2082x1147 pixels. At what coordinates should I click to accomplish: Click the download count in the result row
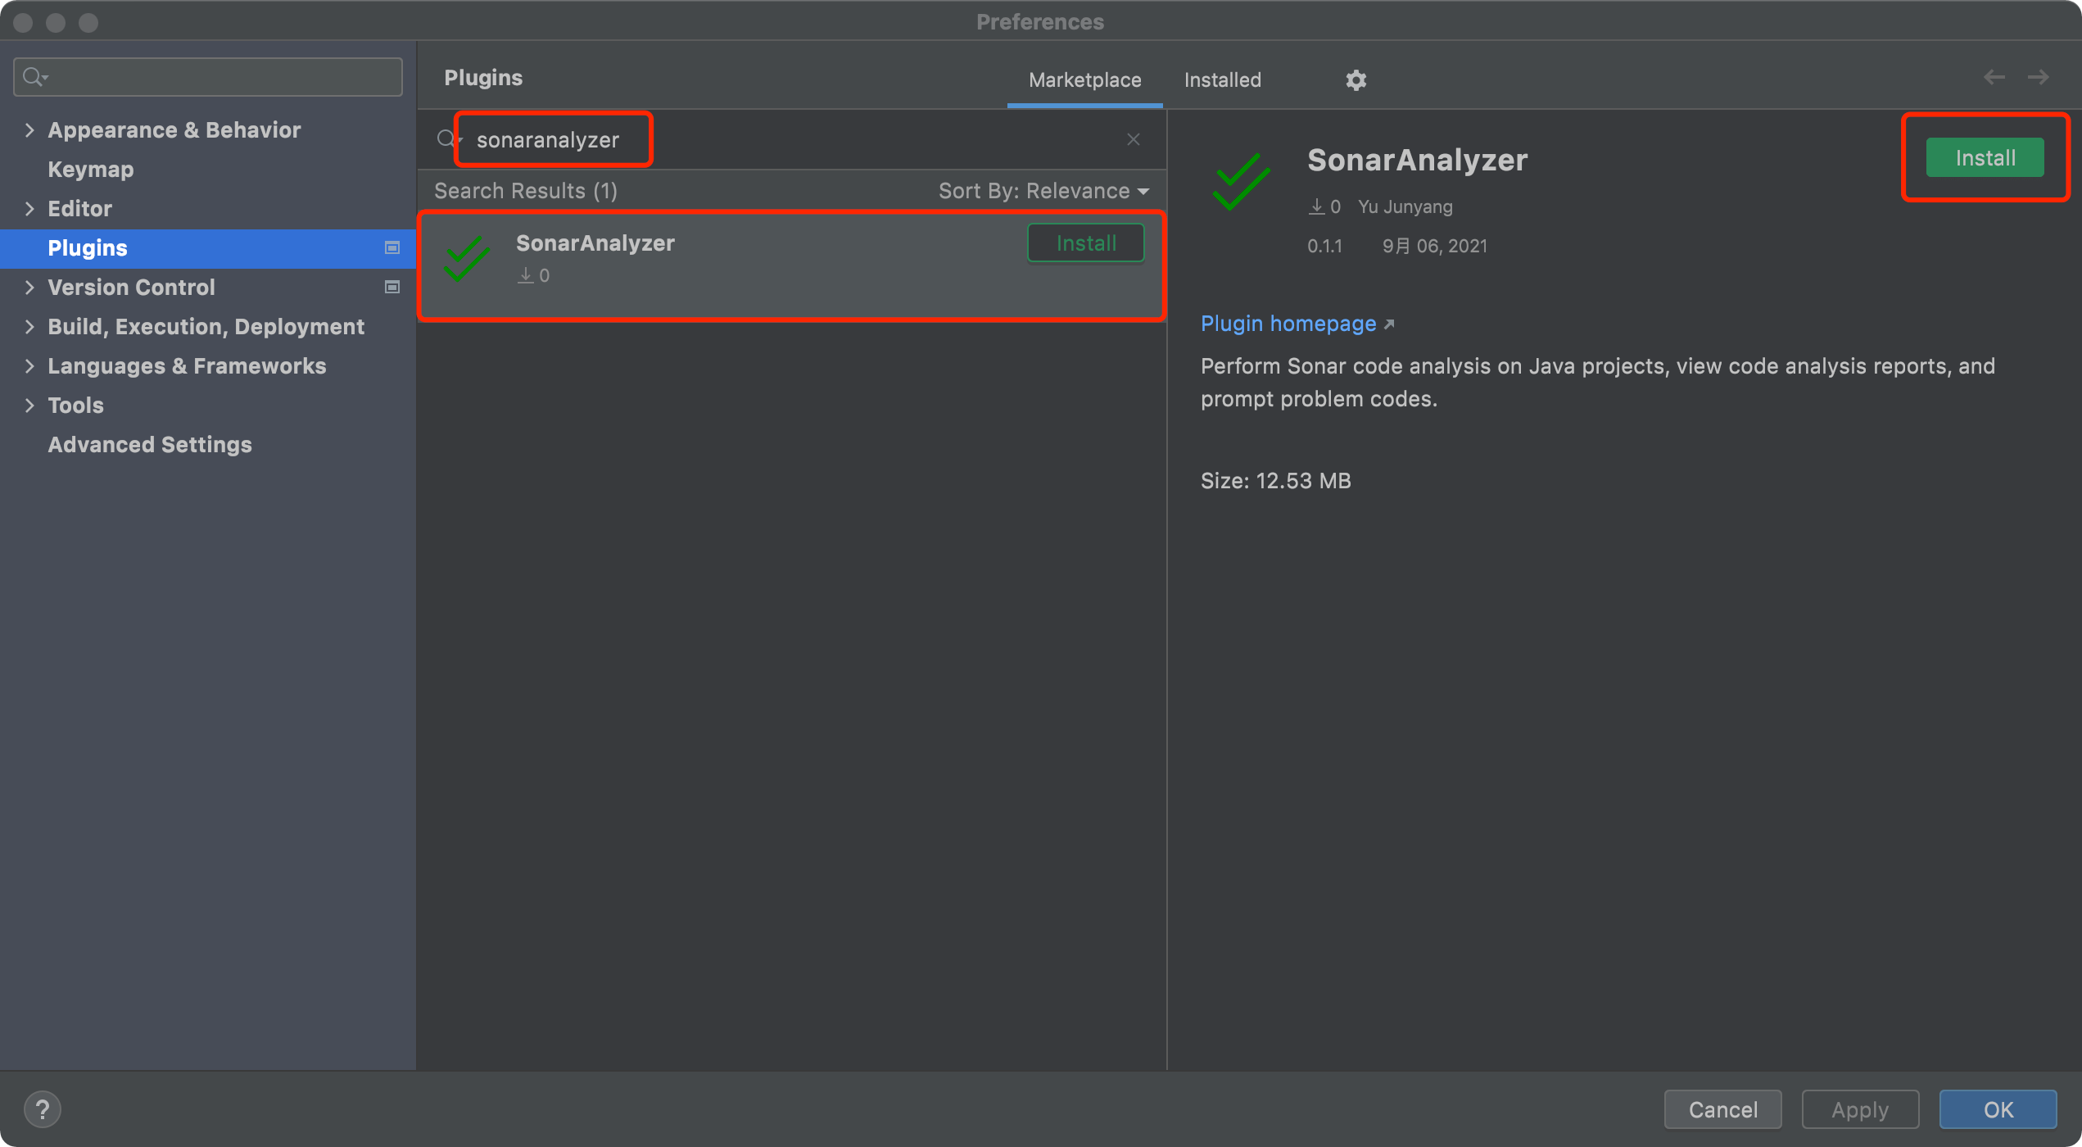(533, 275)
